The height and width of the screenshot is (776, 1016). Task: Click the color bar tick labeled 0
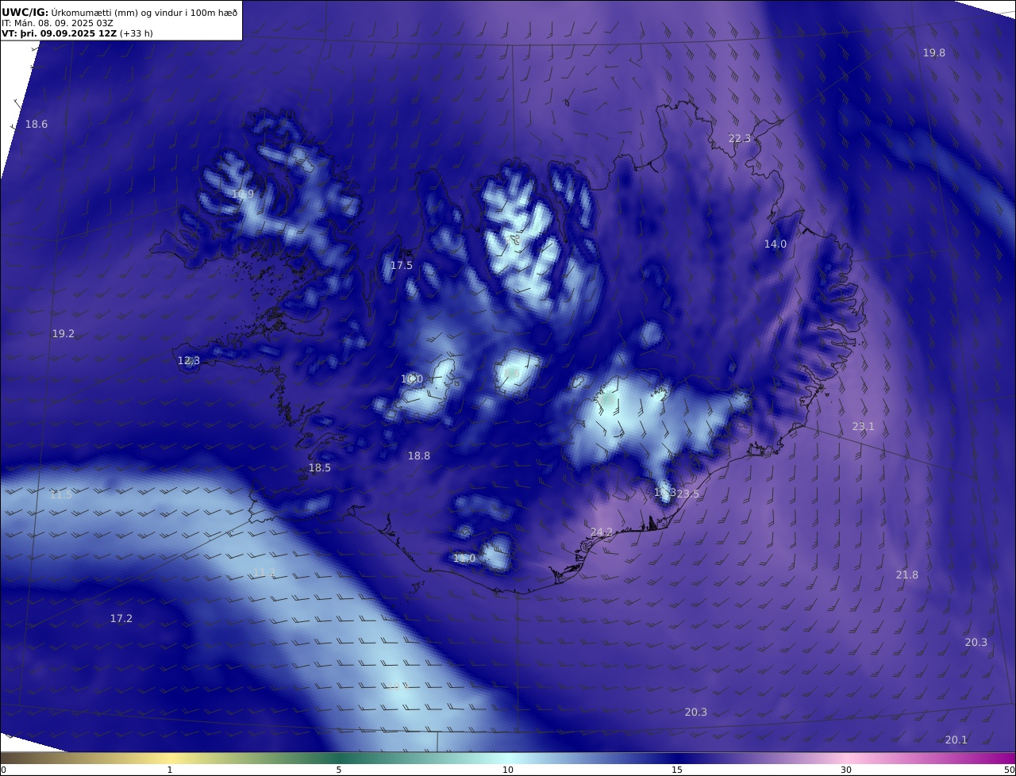3,770
